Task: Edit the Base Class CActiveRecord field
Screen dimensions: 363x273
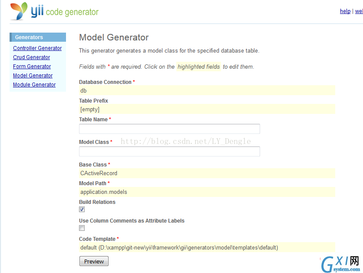Action: (207, 173)
